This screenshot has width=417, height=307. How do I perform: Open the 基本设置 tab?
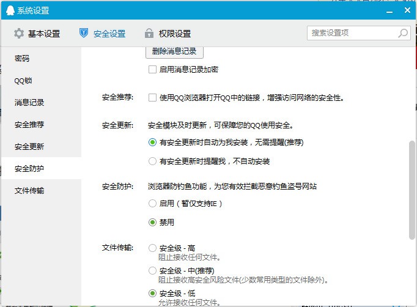(37, 34)
